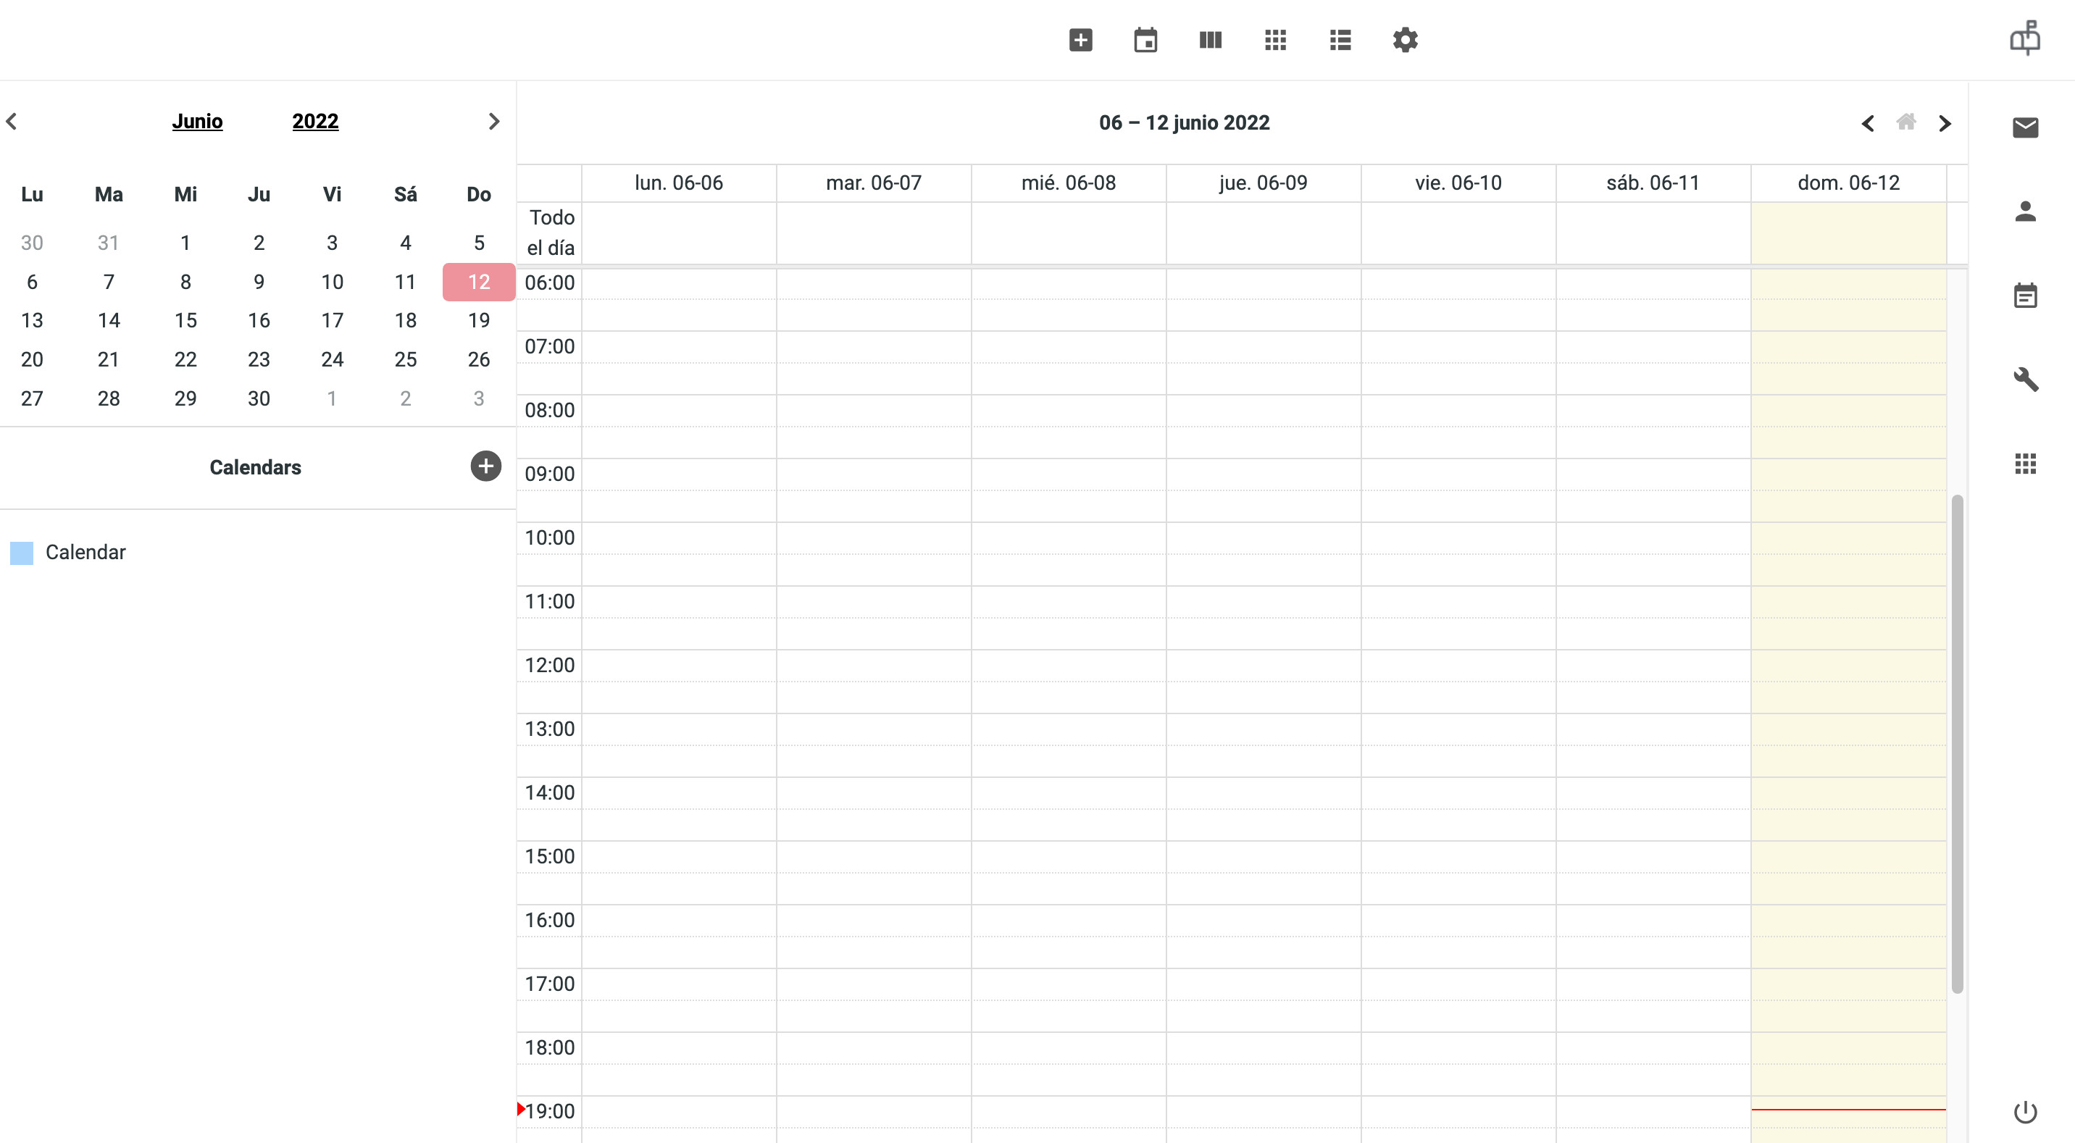The image size is (2075, 1143).
Task: Select day 31 of previous month
Action: tap(109, 243)
